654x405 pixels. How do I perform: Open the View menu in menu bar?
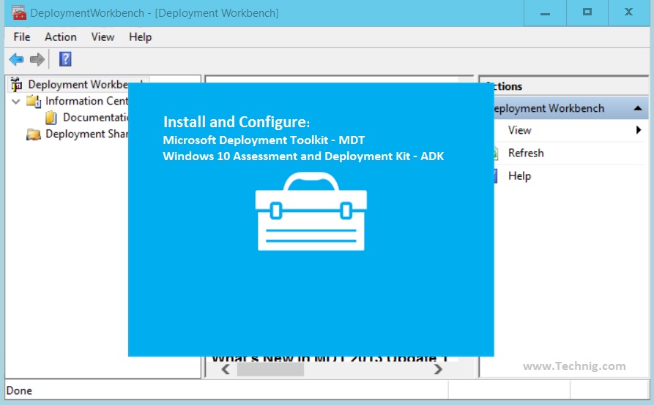103,37
